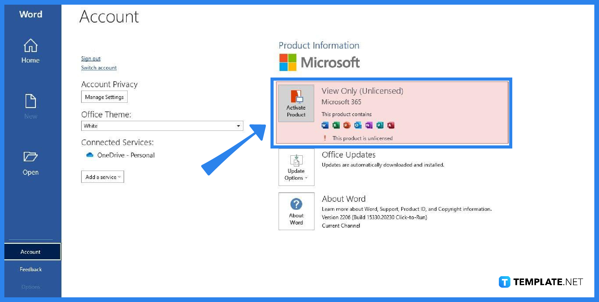Image resolution: width=599 pixels, height=302 pixels.
Task: Expand the Add a service dropdown
Action: click(x=102, y=177)
